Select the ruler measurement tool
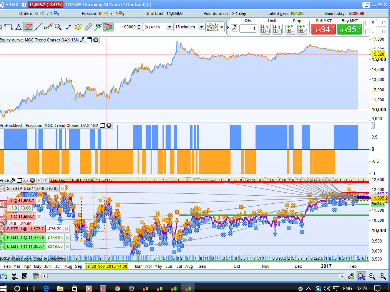Screen dimensions: 390x292 [x=88, y=27]
